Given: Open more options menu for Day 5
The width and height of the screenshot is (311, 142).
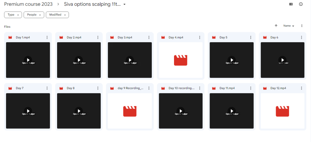Looking at the screenshot, I should pyautogui.click(x=251, y=37).
